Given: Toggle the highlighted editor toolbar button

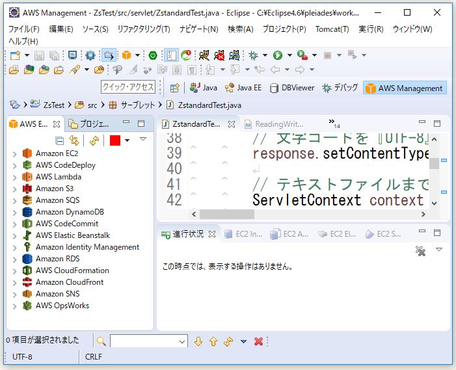Looking at the screenshot, I should pos(171,55).
